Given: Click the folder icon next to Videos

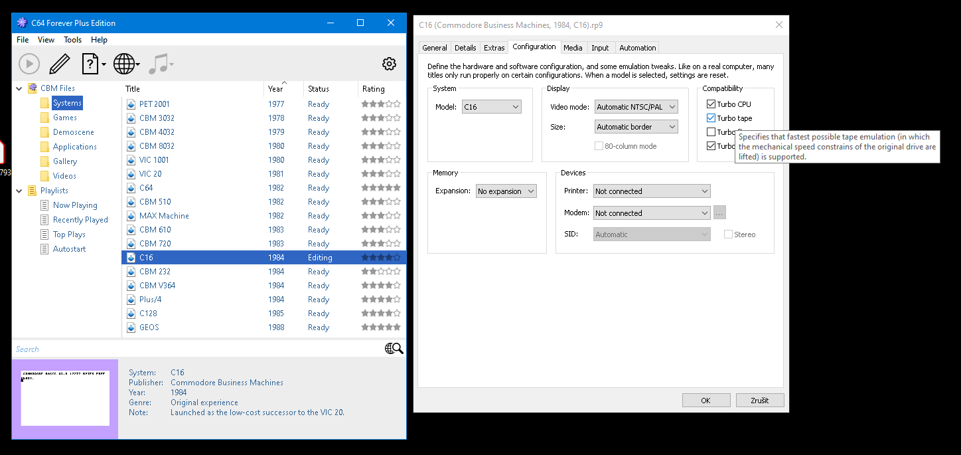Looking at the screenshot, I should click(44, 176).
